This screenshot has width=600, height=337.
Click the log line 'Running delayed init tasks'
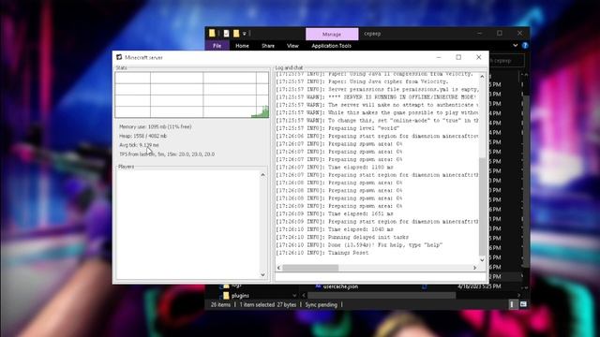pos(342,237)
